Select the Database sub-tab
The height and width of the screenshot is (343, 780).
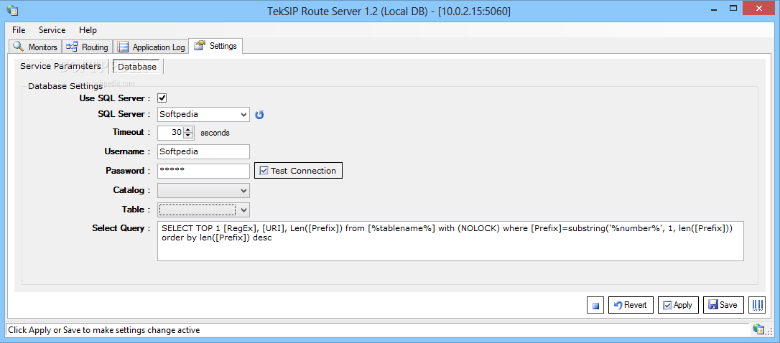pos(137,67)
